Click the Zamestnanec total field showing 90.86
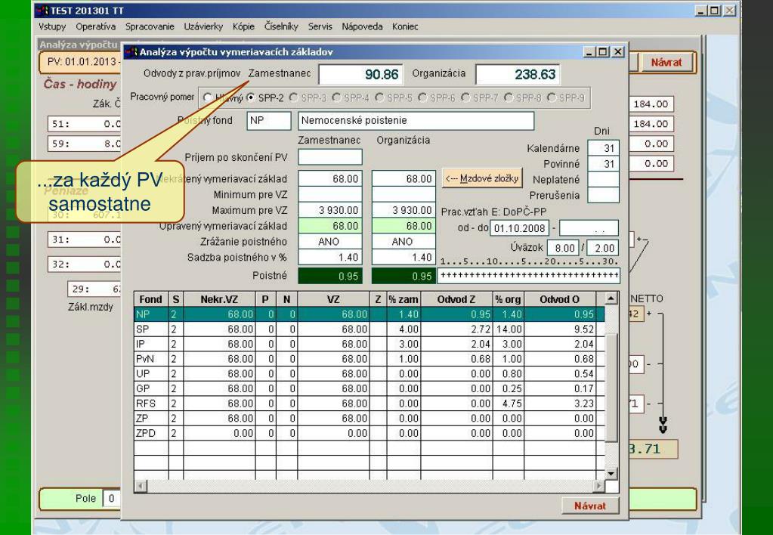 [x=361, y=75]
